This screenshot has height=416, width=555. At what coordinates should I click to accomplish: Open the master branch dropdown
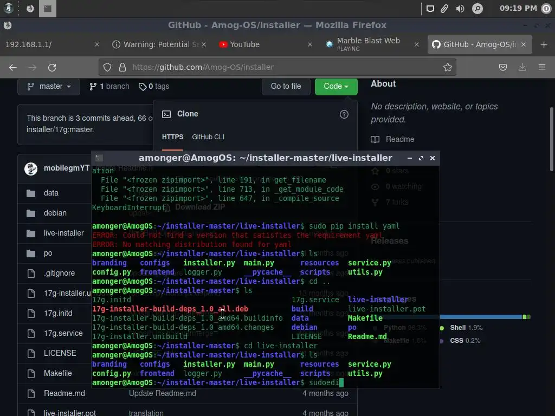(x=49, y=86)
